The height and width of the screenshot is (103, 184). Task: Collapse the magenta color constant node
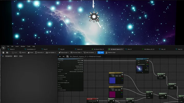[122, 87]
